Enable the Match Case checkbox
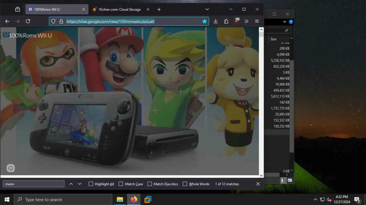366x205 pixels. click(x=121, y=184)
